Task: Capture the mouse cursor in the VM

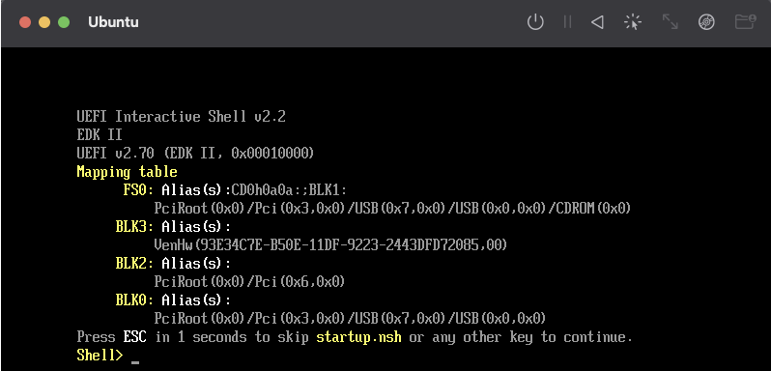Action: (x=633, y=22)
